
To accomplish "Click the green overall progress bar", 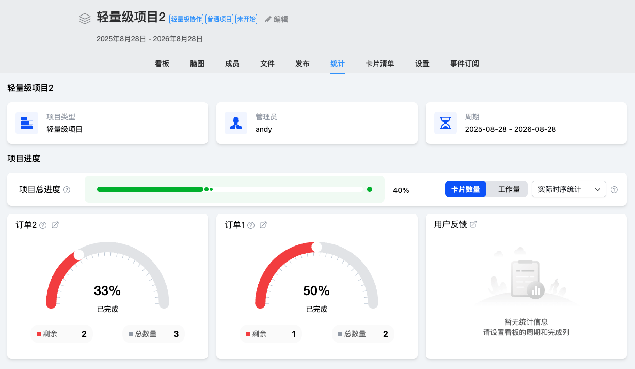I will [x=150, y=189].
